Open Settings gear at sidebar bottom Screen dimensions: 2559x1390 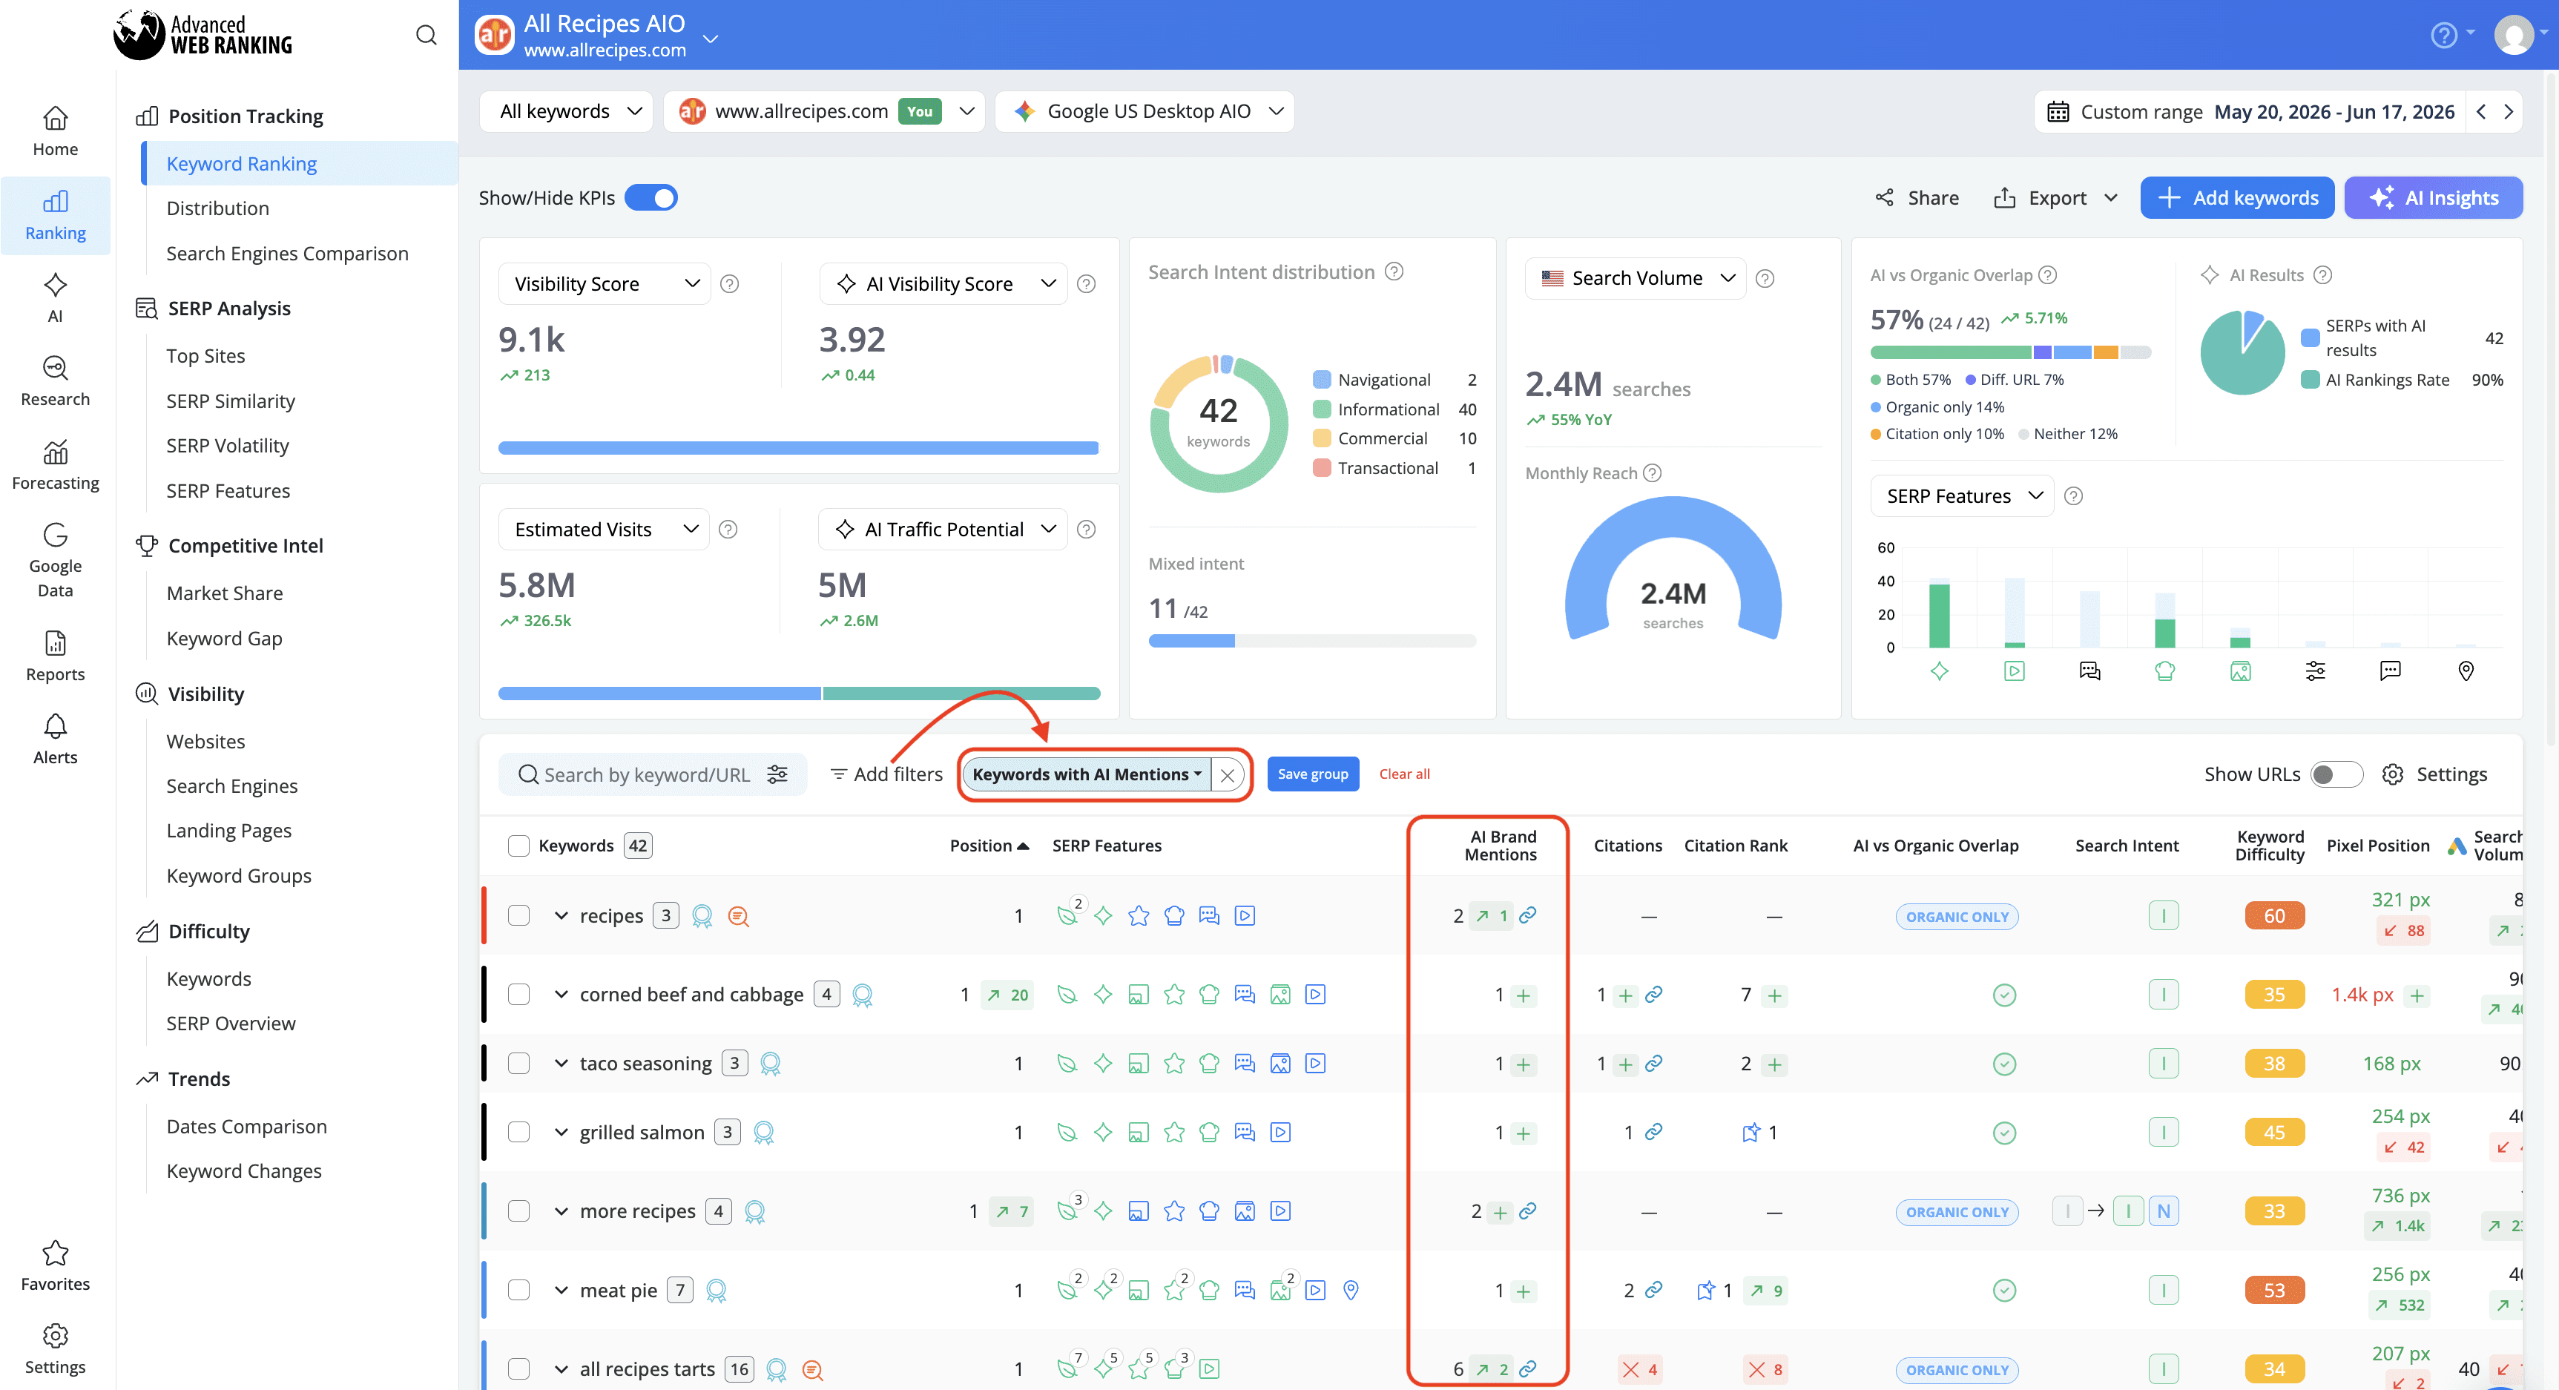point(55,1335)
